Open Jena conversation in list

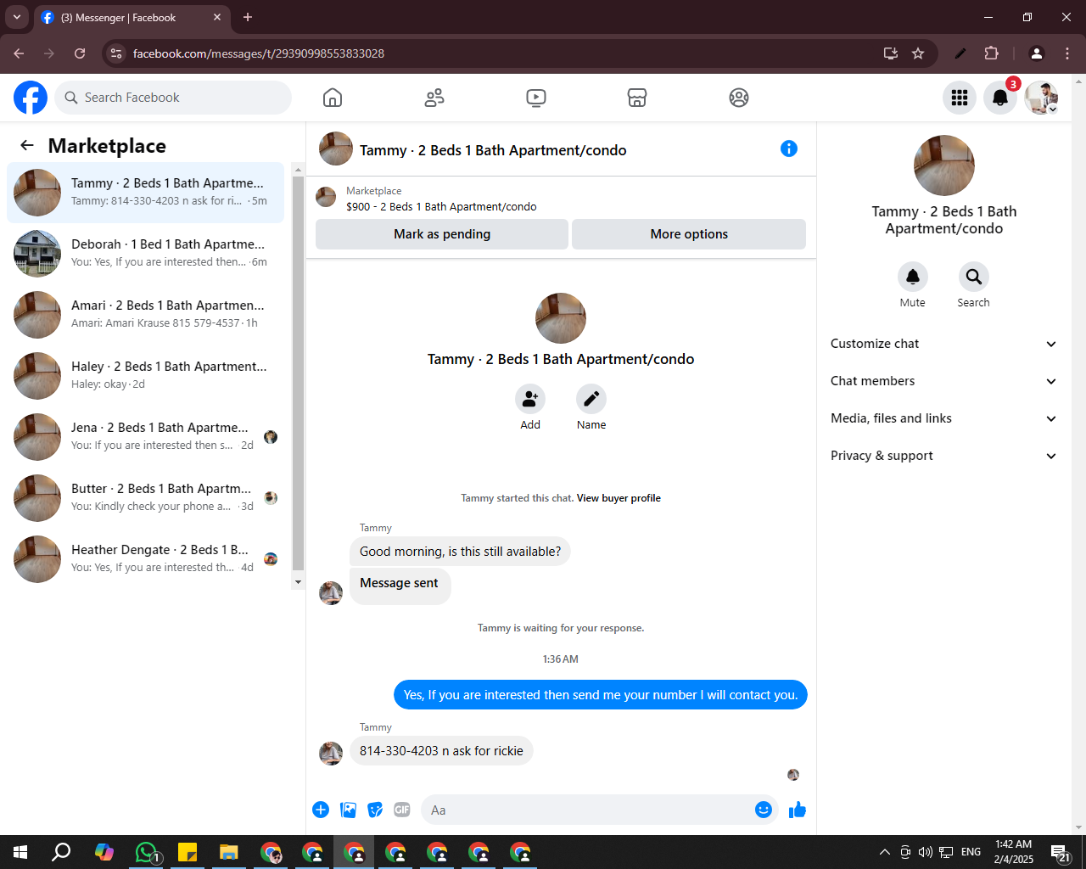tap(146, 437)
